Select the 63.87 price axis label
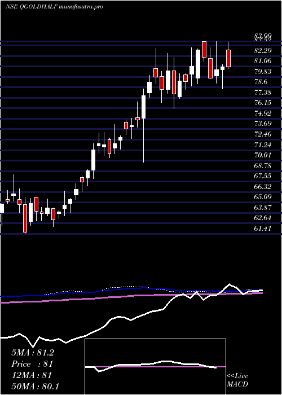 click(x=263, y=207)
